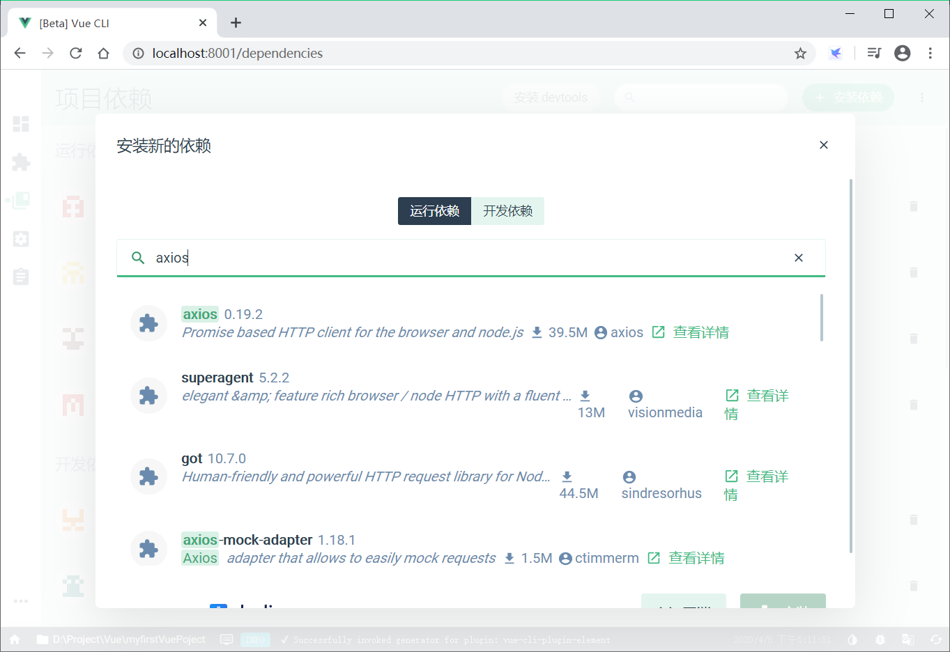Click the search magnifier icon in the dialog

[x=138, y=258]
